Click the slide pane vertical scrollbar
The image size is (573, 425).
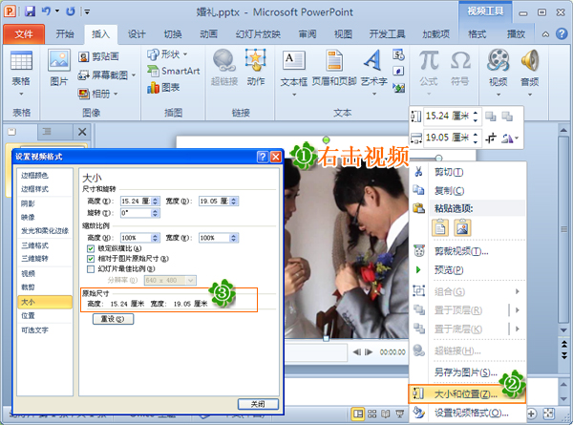tap(563, 229)
